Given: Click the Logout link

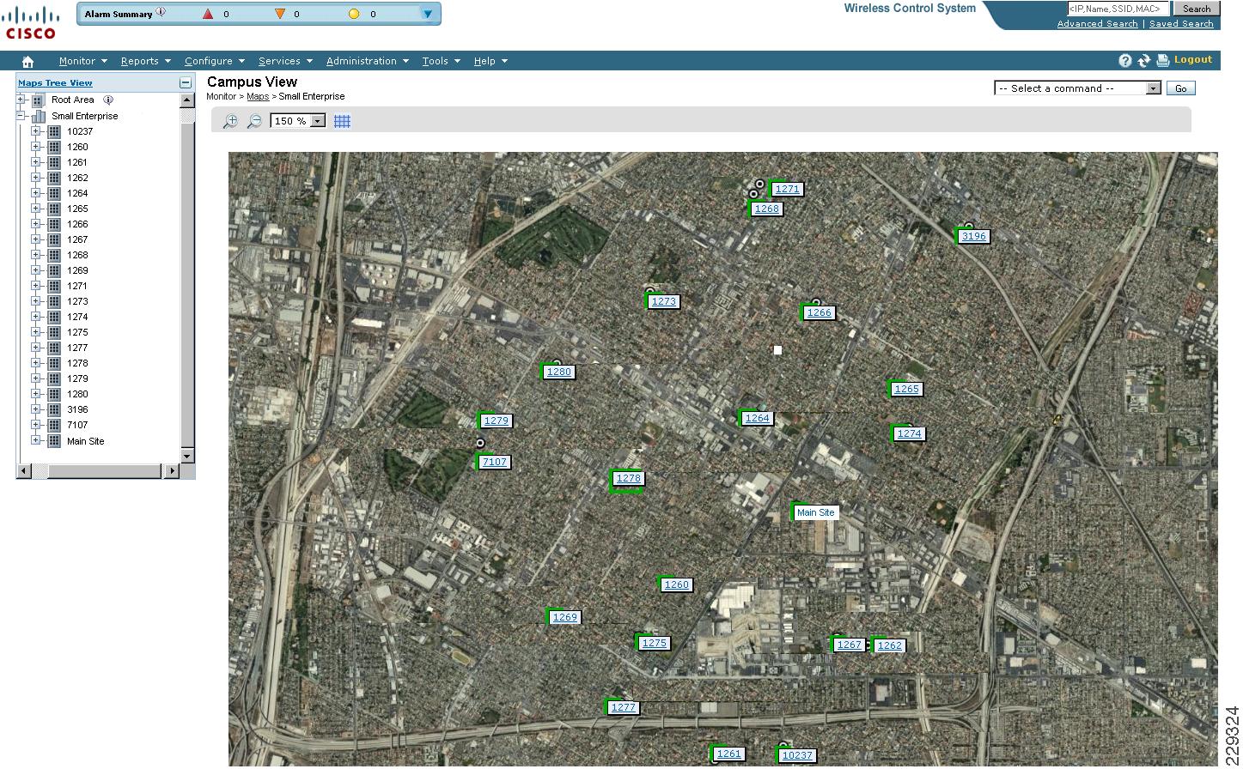Looking at the screenshot, I should tap(1192, 59).
